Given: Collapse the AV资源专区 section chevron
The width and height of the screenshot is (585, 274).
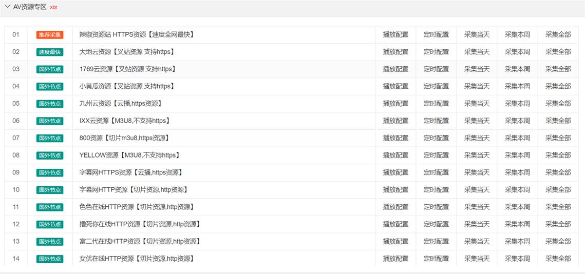Looking at the screenshot, I should [x=8, y=7].
